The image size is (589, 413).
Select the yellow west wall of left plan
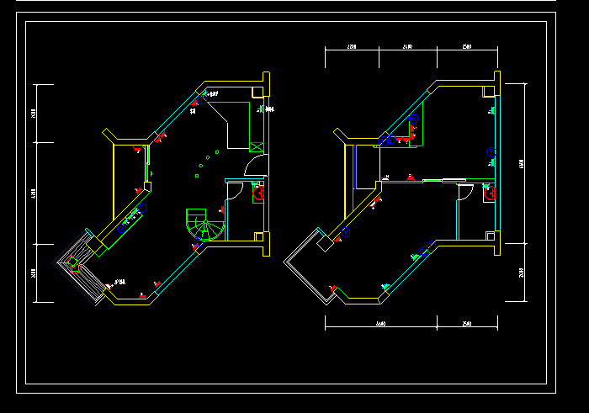114,189
